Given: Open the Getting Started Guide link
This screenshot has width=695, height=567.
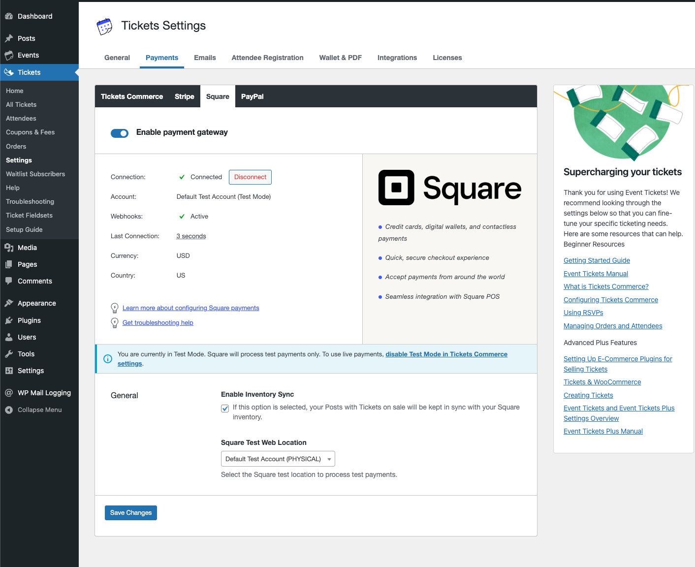Looking at the screenshot, I should (597, 260).
